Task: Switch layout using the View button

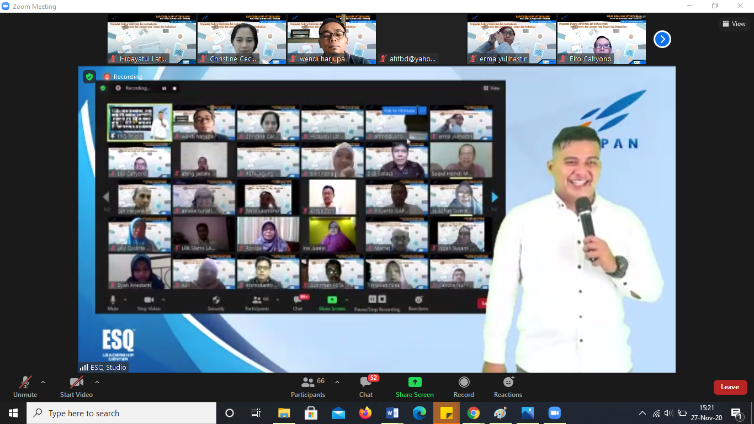Action: coord(734,24)
